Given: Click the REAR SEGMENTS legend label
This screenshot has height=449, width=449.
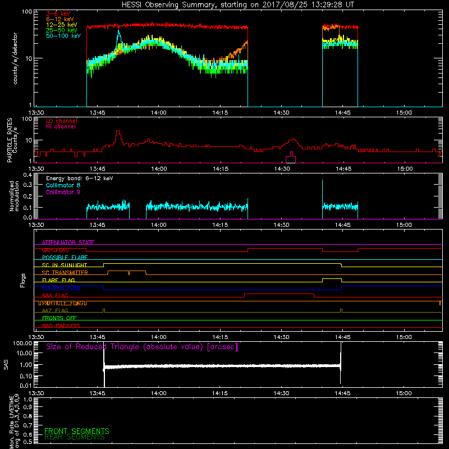Looking at the screenshot, I should (x=75, y=437).
